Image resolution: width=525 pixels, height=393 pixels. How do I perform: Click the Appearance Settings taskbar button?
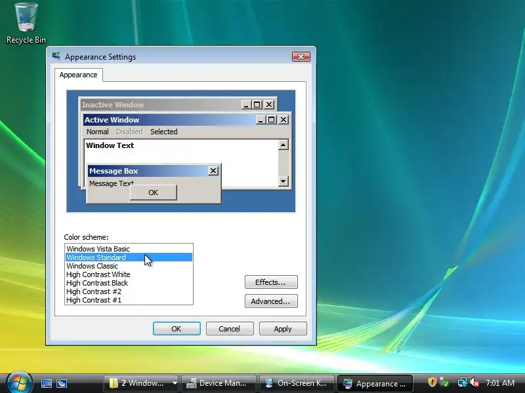tap(375, 383)
